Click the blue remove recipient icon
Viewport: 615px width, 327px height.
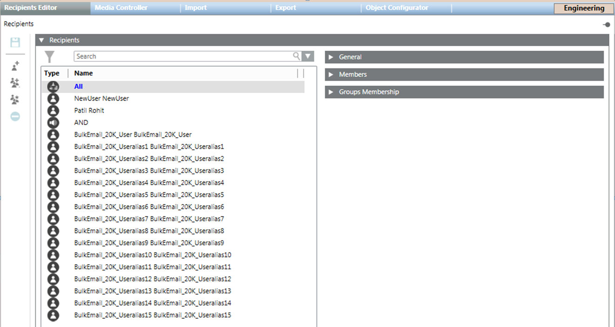[15, 116]
